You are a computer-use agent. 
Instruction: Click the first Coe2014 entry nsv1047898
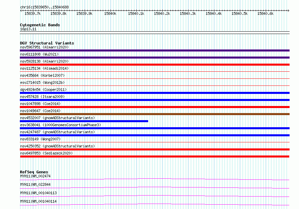(40, 104)
